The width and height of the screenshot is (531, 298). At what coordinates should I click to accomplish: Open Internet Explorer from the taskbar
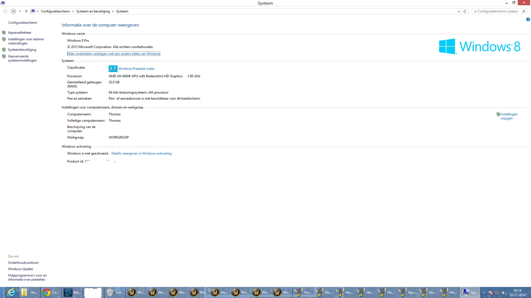coord(11,292)
